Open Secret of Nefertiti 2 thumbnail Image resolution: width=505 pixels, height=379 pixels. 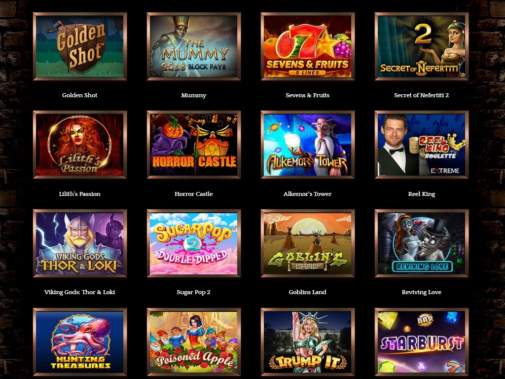point(422,46)
